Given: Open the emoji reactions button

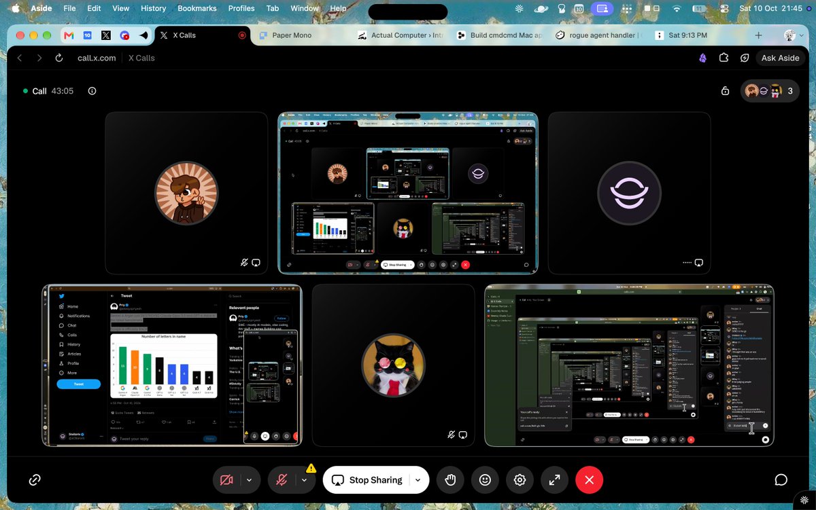Looking at the screenshot, I should (x=485, y=480).
